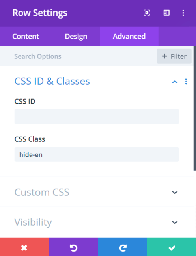Click the snap modal to sidebar icon
This screenshot has width=196, height=256.
click(166, 13)
